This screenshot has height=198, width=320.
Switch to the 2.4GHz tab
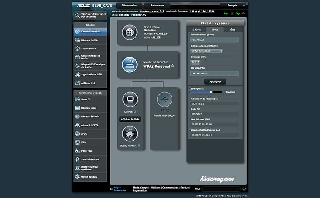click(196, 30)
